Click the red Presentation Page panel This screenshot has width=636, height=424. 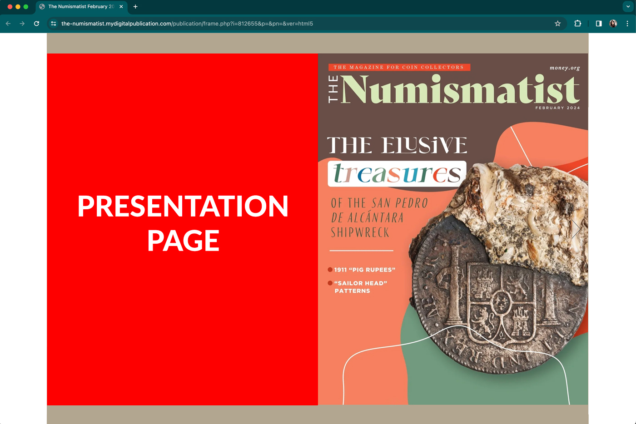click(x=182, y=229)
